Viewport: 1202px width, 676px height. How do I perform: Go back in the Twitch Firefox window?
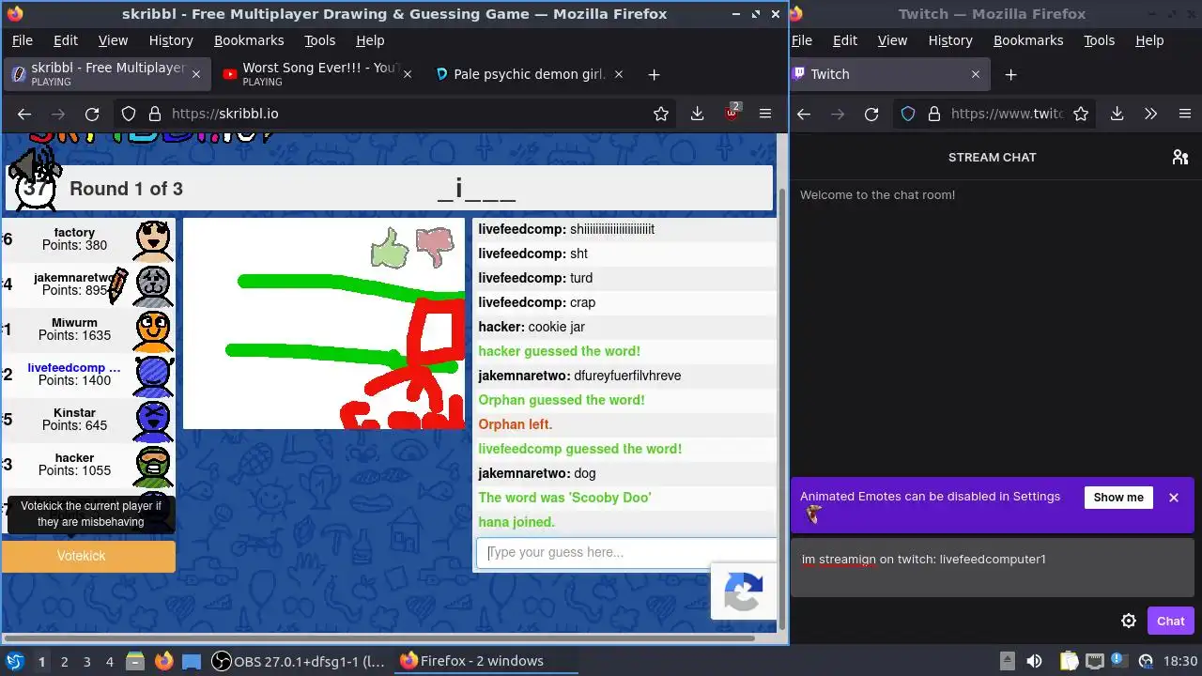click(x=804, y=114)
